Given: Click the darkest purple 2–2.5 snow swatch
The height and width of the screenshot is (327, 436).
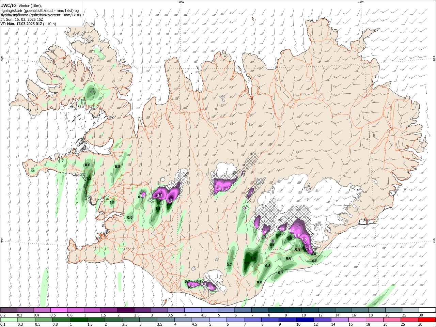Looking at the screenshot, I should coord(126,310).
